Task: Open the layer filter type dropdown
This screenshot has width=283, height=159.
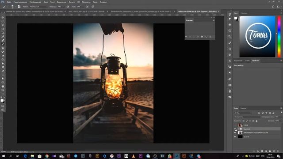Action: coord(243,113)
